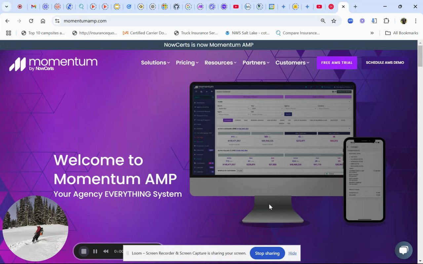Go to the browser home page
423x264 pixels.
(x=43, y=21)
